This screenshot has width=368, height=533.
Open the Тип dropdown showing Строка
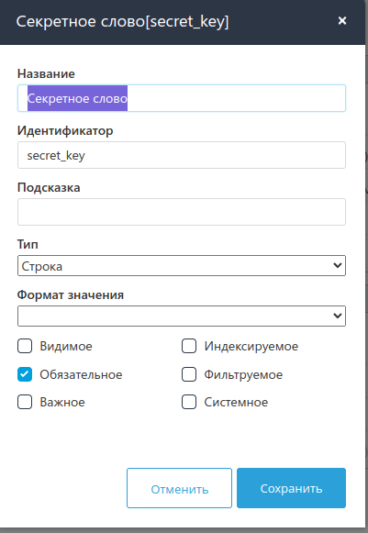[182, 265]
